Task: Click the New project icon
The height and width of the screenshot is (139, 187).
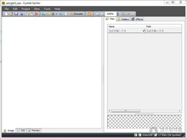Action: pos(7,14)
